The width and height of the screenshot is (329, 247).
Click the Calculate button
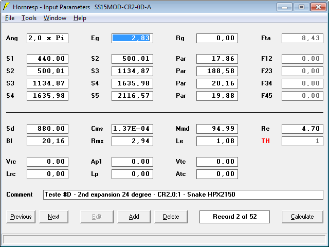coord(302,217)
